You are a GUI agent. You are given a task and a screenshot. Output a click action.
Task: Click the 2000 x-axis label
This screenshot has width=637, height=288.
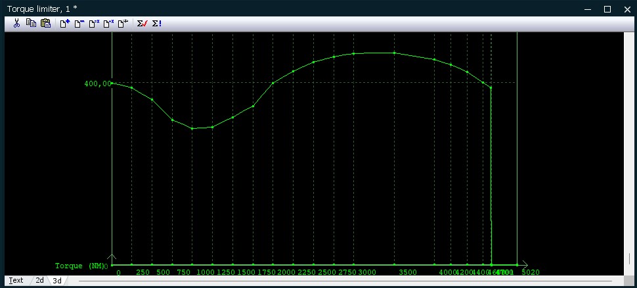pos(286,272)
